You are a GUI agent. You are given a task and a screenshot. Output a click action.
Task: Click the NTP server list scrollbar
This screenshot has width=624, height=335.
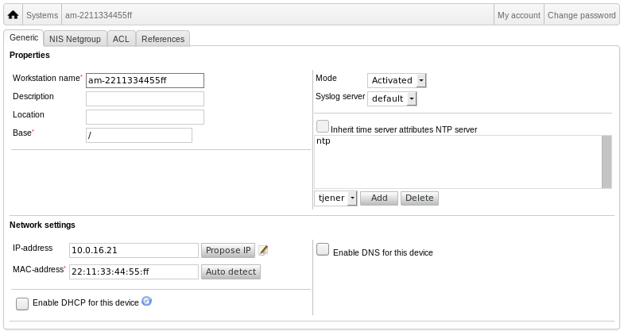click(607, 161)
